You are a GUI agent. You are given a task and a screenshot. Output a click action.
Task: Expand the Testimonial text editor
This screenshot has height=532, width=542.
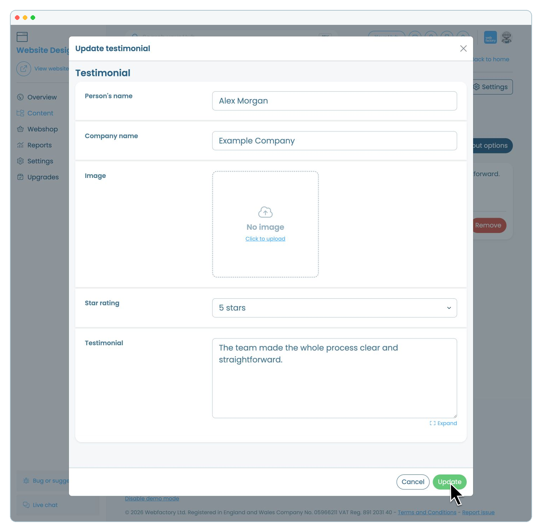443,423
